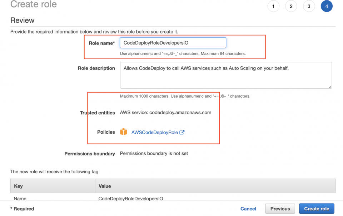Screen dimensions: 343x216
Task: Click the Permissions boundary status text
Action: [x=153, y=153]
